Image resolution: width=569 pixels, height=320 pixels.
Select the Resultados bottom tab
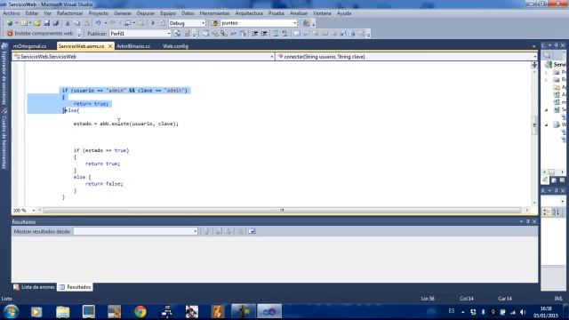tap(76, 287)
